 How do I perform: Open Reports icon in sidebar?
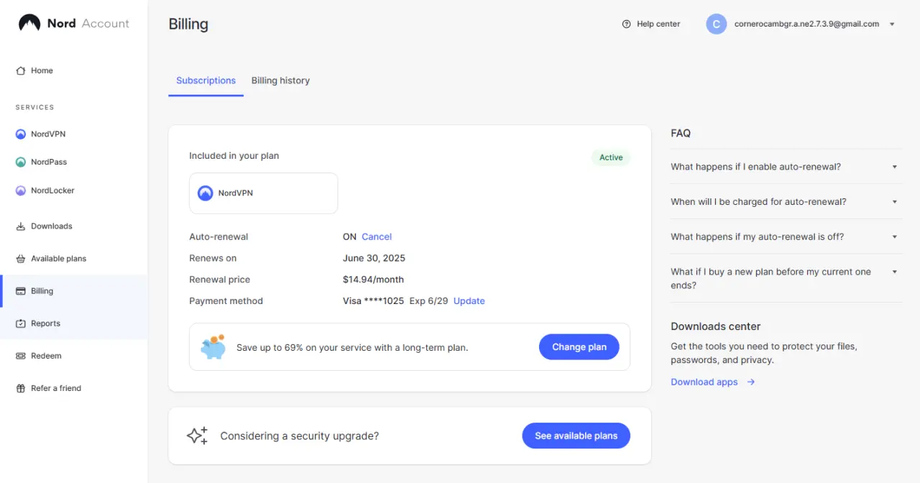tap(21, 323)
